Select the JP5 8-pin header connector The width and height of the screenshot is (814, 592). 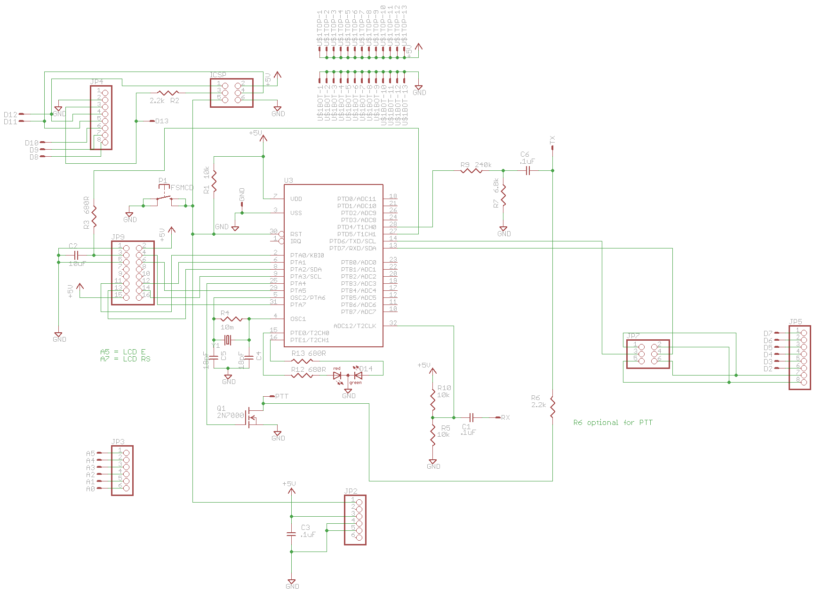(799, 358)
